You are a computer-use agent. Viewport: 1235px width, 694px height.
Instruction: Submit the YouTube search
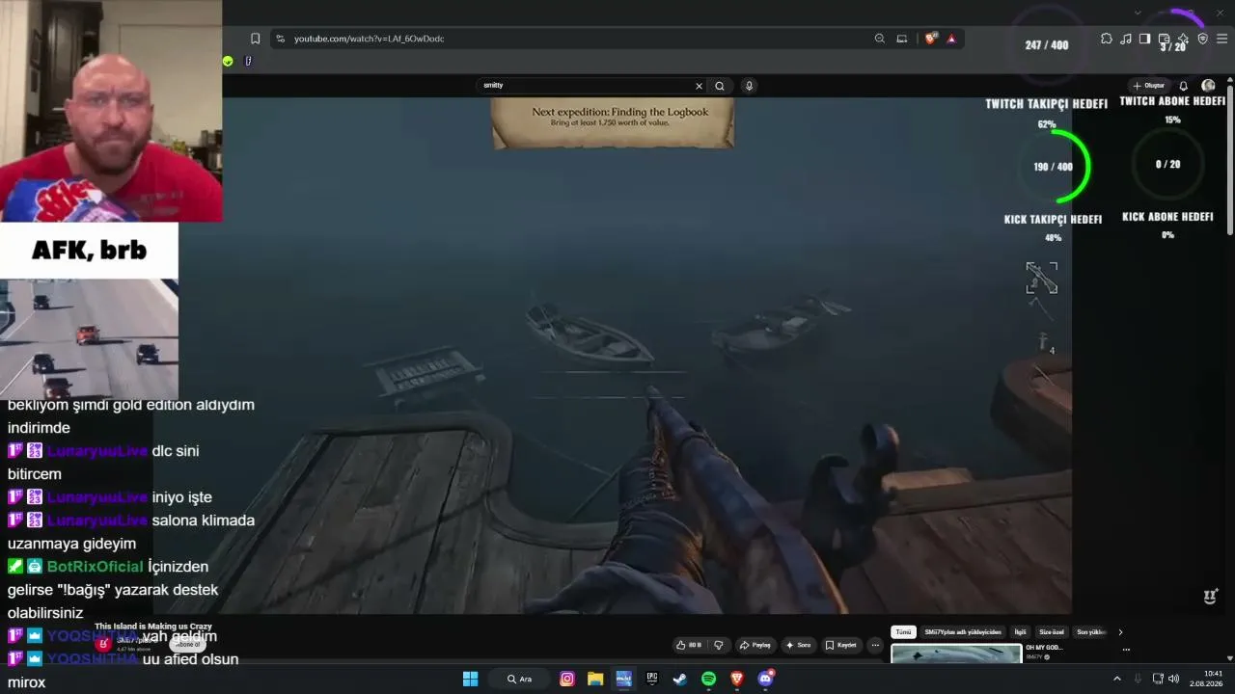[720, 86]
